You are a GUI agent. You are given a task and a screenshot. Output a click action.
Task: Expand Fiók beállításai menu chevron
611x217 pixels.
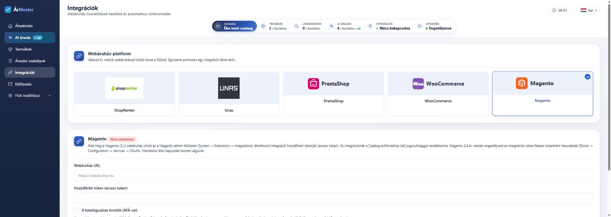pos(49,96)
